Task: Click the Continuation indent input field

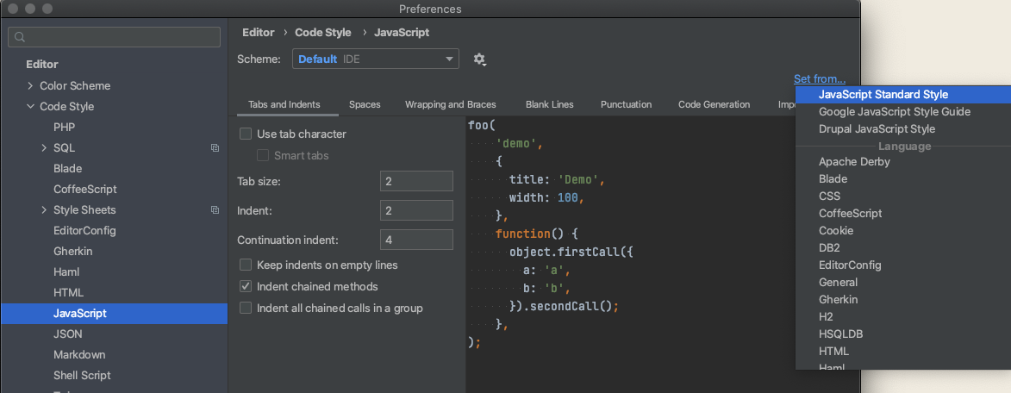Action: pyautogui.click(x=416, y=240)
